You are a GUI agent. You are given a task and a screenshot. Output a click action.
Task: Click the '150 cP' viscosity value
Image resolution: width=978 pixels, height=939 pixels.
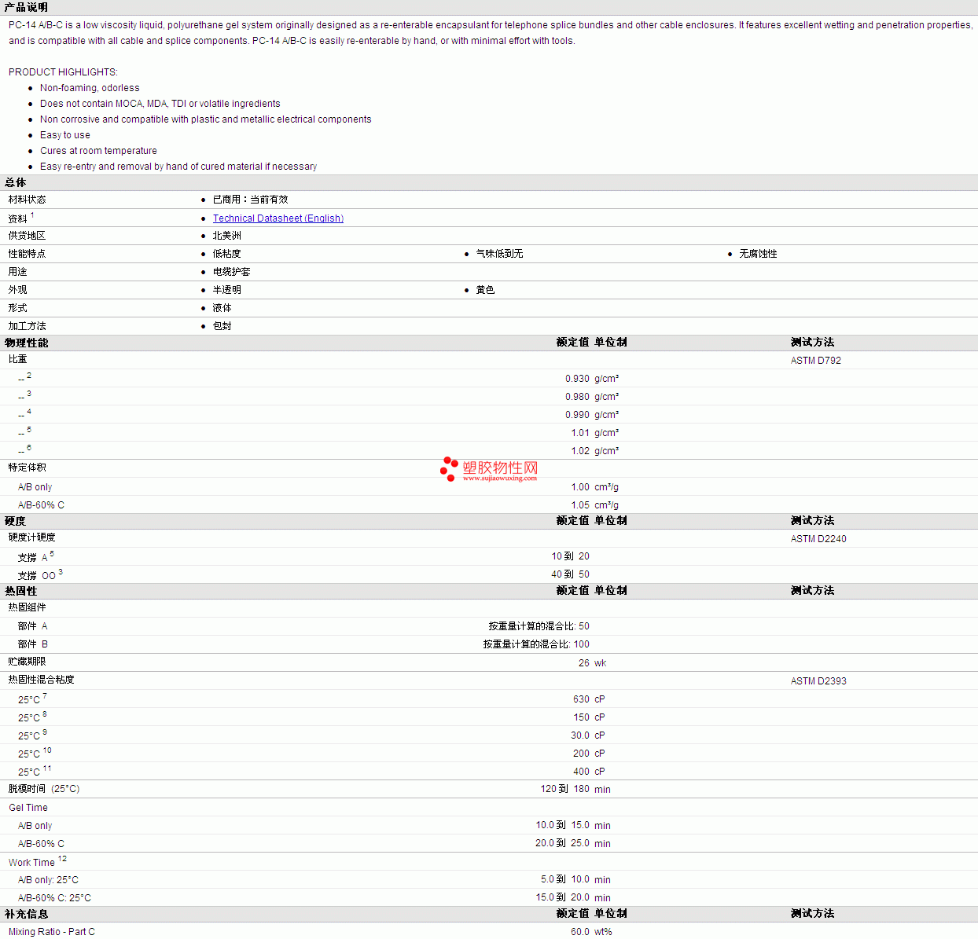(x=589, y=717)
